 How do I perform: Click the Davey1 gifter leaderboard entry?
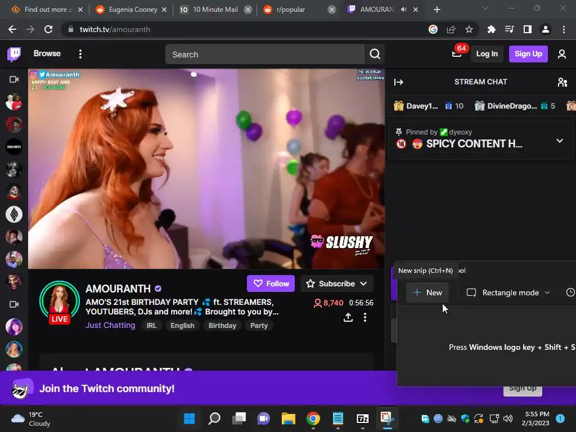[x=428, y=106]
